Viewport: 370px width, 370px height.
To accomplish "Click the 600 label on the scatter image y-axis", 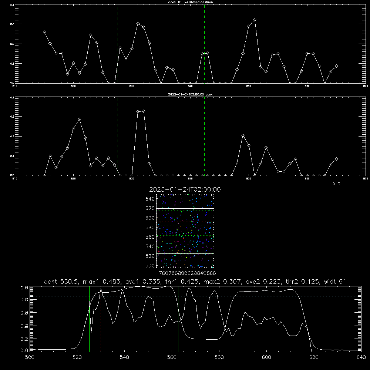I will click(150, 218).
